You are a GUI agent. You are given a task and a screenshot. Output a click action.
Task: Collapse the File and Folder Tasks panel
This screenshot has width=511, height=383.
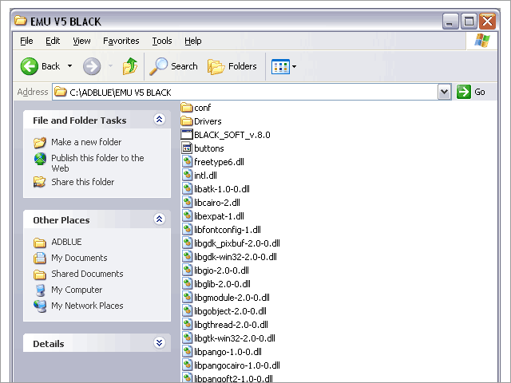(x=159, y=120)
